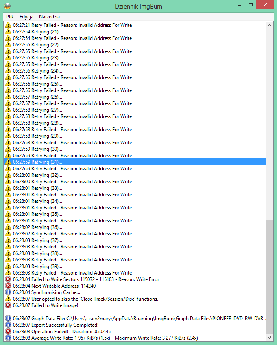Click warning icon next to Retrying (24)

(x=8, y=70)
